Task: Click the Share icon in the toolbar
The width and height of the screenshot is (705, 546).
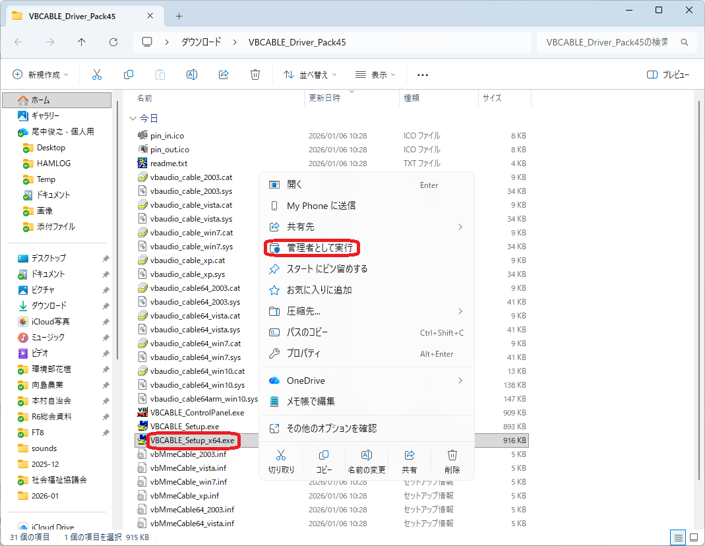Action: tap(224, 75)
